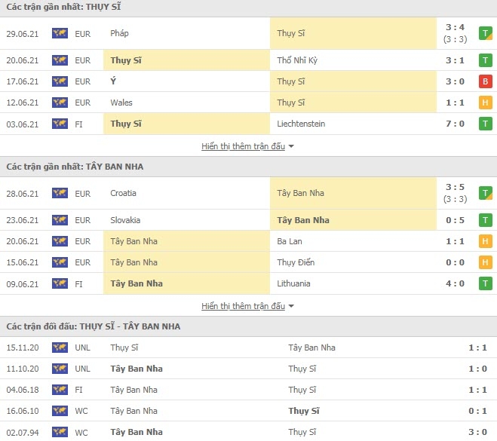Select the 16.06.10 WC head-to-head row
Image resolution: width=497 pixels, height=441 pixels.
pos(249,411)
